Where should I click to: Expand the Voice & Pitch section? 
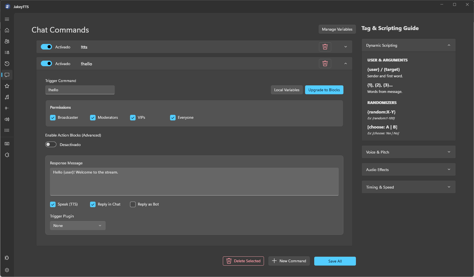[409, 152]
